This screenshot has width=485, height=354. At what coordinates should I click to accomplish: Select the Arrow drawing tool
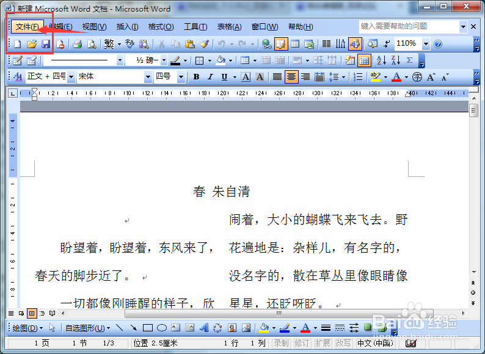point(134,328)
